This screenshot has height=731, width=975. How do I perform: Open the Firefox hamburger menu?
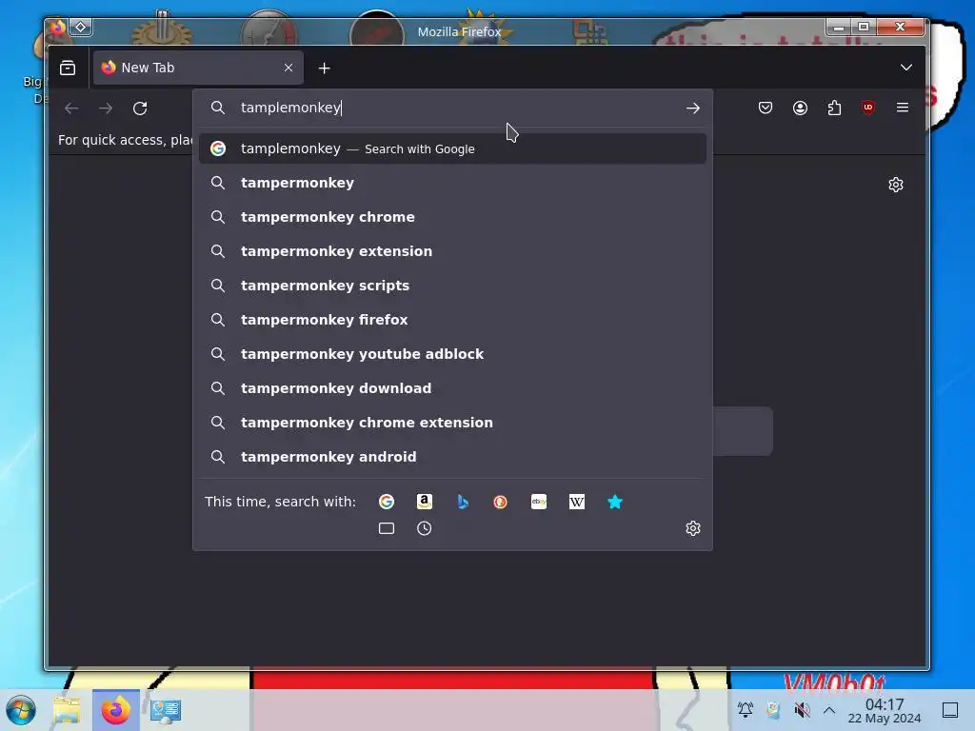903,108
